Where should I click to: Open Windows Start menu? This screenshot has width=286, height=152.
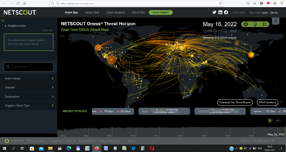(4, 148)
